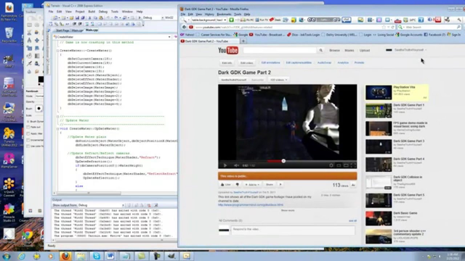The width and height of the screenshot is (465, 261).
Task: Toggle the Fade out checkbox
Action: coord(29,127)
